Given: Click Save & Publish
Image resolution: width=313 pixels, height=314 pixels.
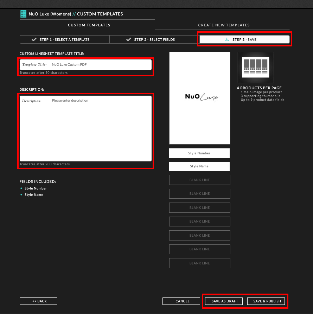Looking at the screenshot, I should click(x=266, y=301).
